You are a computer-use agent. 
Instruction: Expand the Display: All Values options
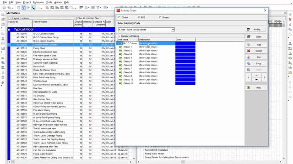(128, 36)
